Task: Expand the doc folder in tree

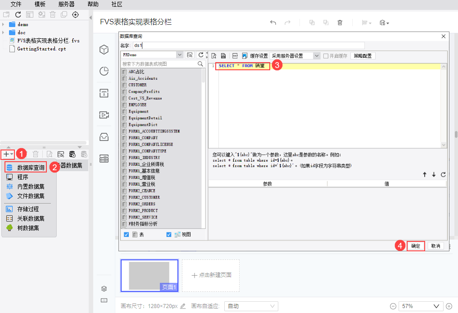Action: coord(3,32)
